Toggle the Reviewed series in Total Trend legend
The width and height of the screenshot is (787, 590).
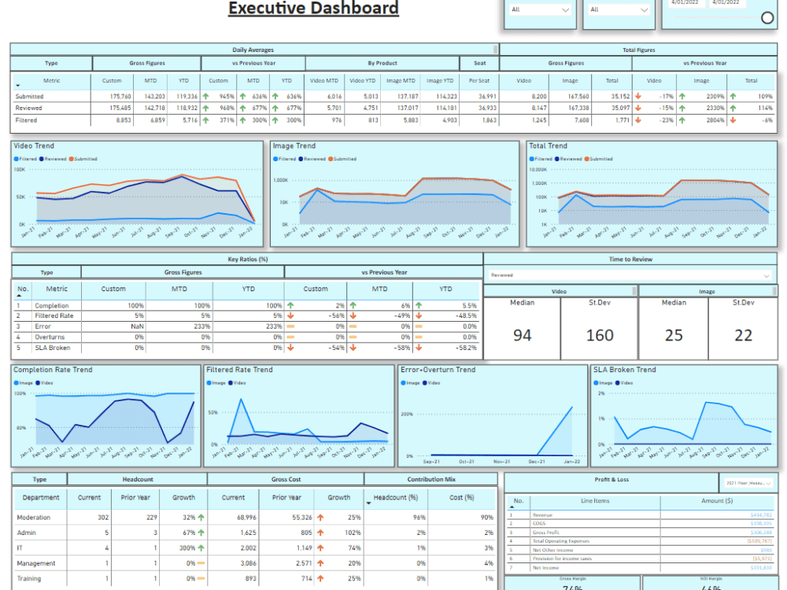(556, 157)
